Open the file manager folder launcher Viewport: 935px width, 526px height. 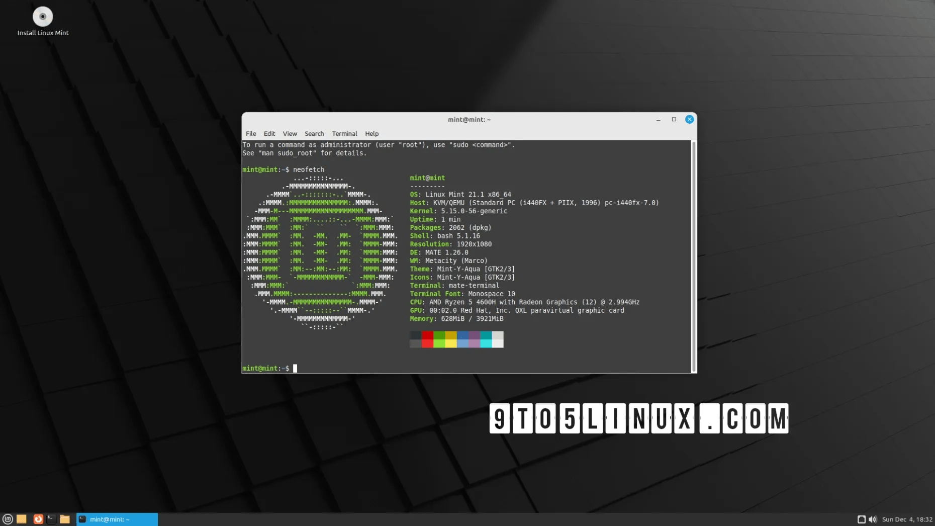point(65,519)
